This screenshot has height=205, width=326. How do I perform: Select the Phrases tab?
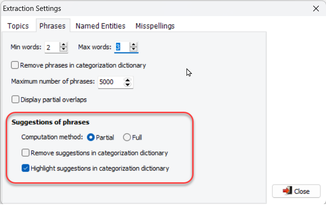53,26
